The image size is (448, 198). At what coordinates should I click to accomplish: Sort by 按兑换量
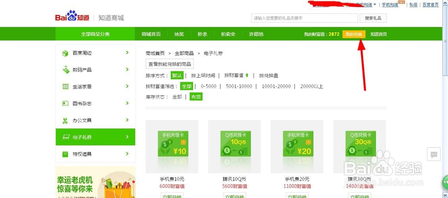[x=269, y=76]
